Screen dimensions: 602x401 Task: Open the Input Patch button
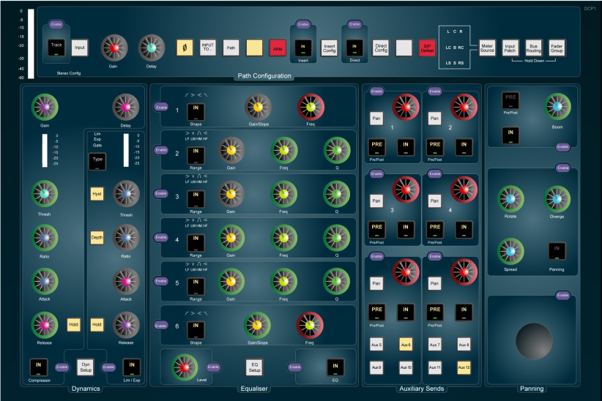pos(510,48)
